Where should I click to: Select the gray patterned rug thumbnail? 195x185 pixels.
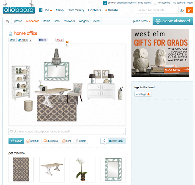21,169
